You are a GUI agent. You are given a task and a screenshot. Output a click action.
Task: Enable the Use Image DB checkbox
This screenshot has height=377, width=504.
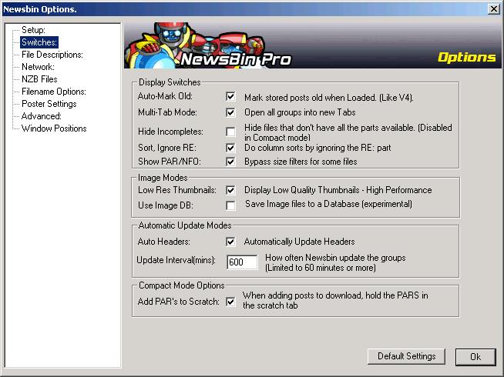click(230, 205)
